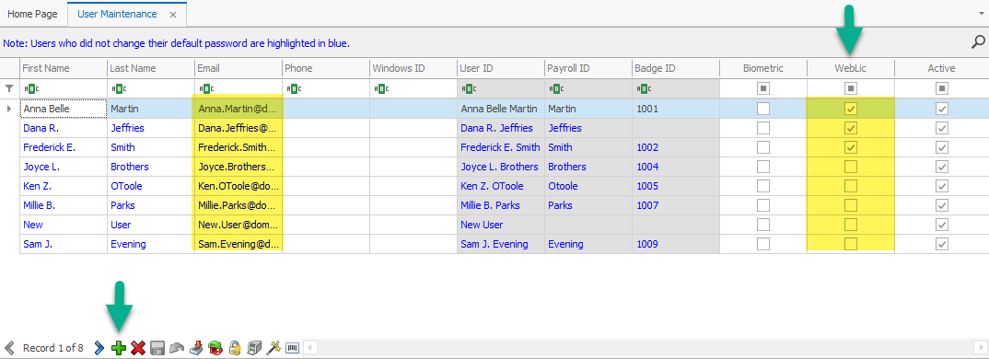989x359 pixels.
Task: Save changes with the floppy disk icon
Action: (x=157, y=348)
